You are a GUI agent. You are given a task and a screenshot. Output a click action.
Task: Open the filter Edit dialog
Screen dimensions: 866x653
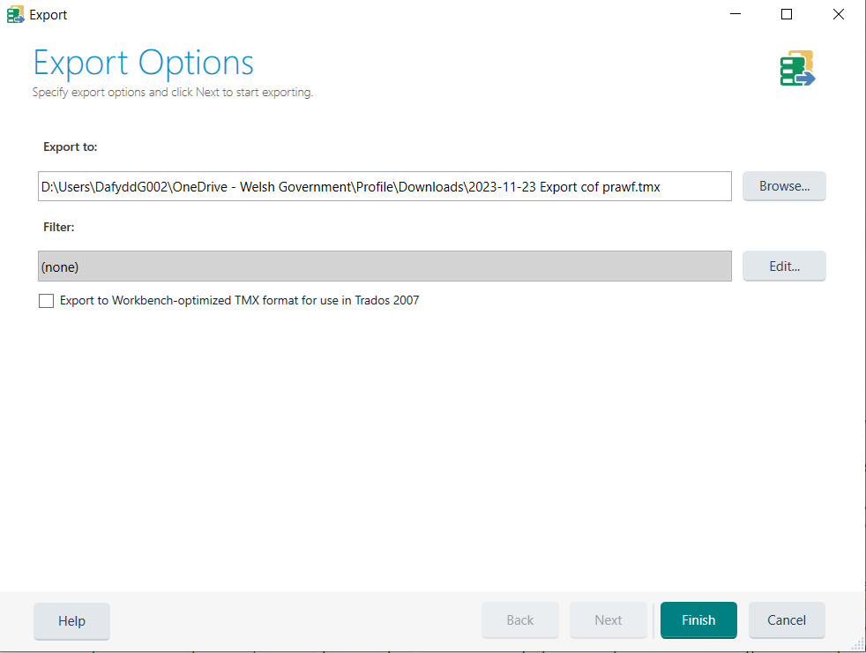(784, 266)
